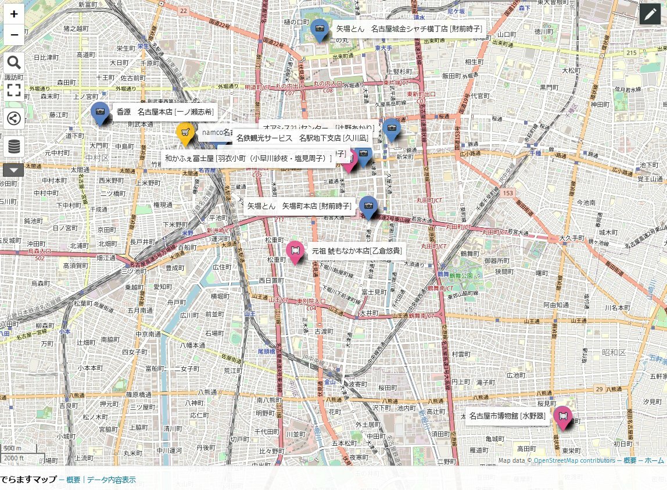The height and width of the screenshot is (490, 667).
Task: Expand more map controls arrow
Action: tap(13, 170)
